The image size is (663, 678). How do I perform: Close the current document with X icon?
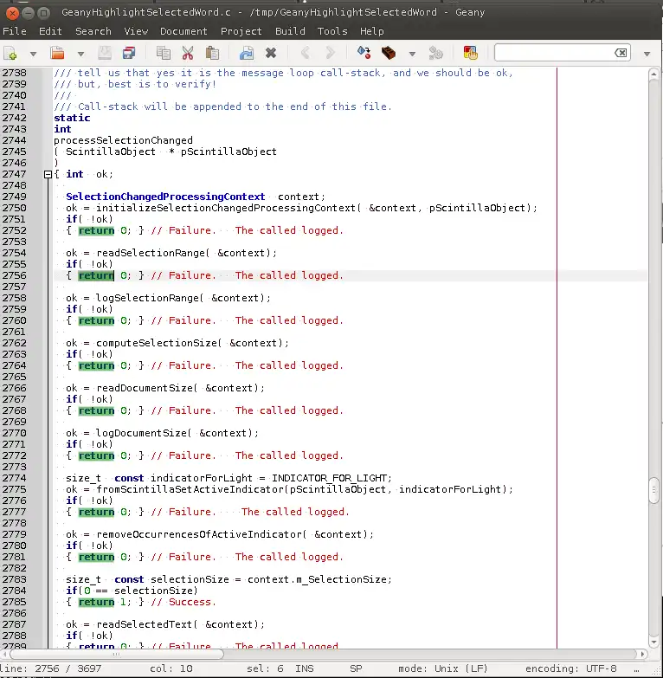coord(270,54)
